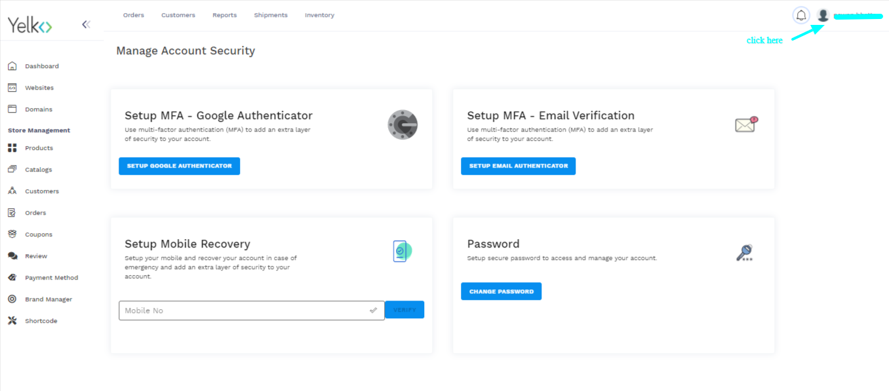889x391 pixels.
Task: Click the Payment Method icon
Action: (x=12, y=278)
